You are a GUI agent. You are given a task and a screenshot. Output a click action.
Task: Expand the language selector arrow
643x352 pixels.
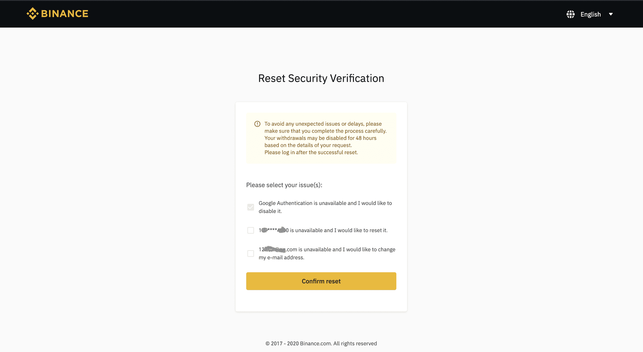pyautogui.click(x=611, y=14)
